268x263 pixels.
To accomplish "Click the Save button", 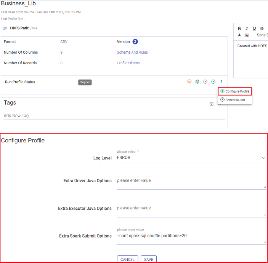I will coord(149,259).
